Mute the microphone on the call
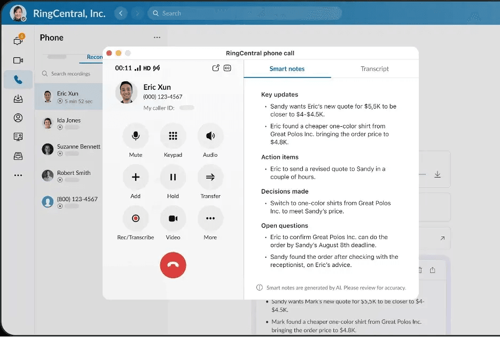Viewport: 500px width, 337px height. click(x=135, y=136)
